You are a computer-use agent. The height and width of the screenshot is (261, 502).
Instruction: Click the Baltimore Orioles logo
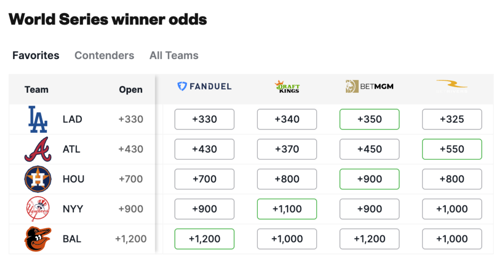pyautogui.click(x=38, y=239)
